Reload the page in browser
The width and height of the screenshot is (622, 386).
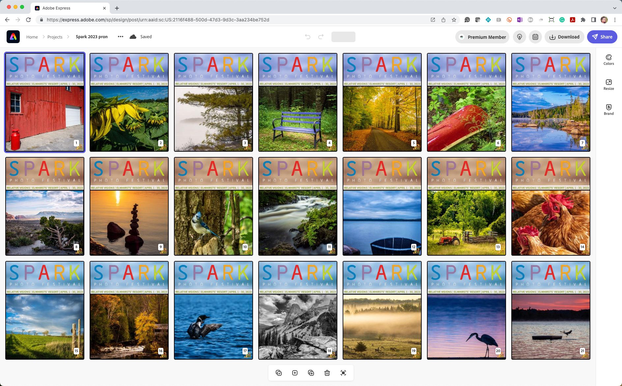pos(28,20)
